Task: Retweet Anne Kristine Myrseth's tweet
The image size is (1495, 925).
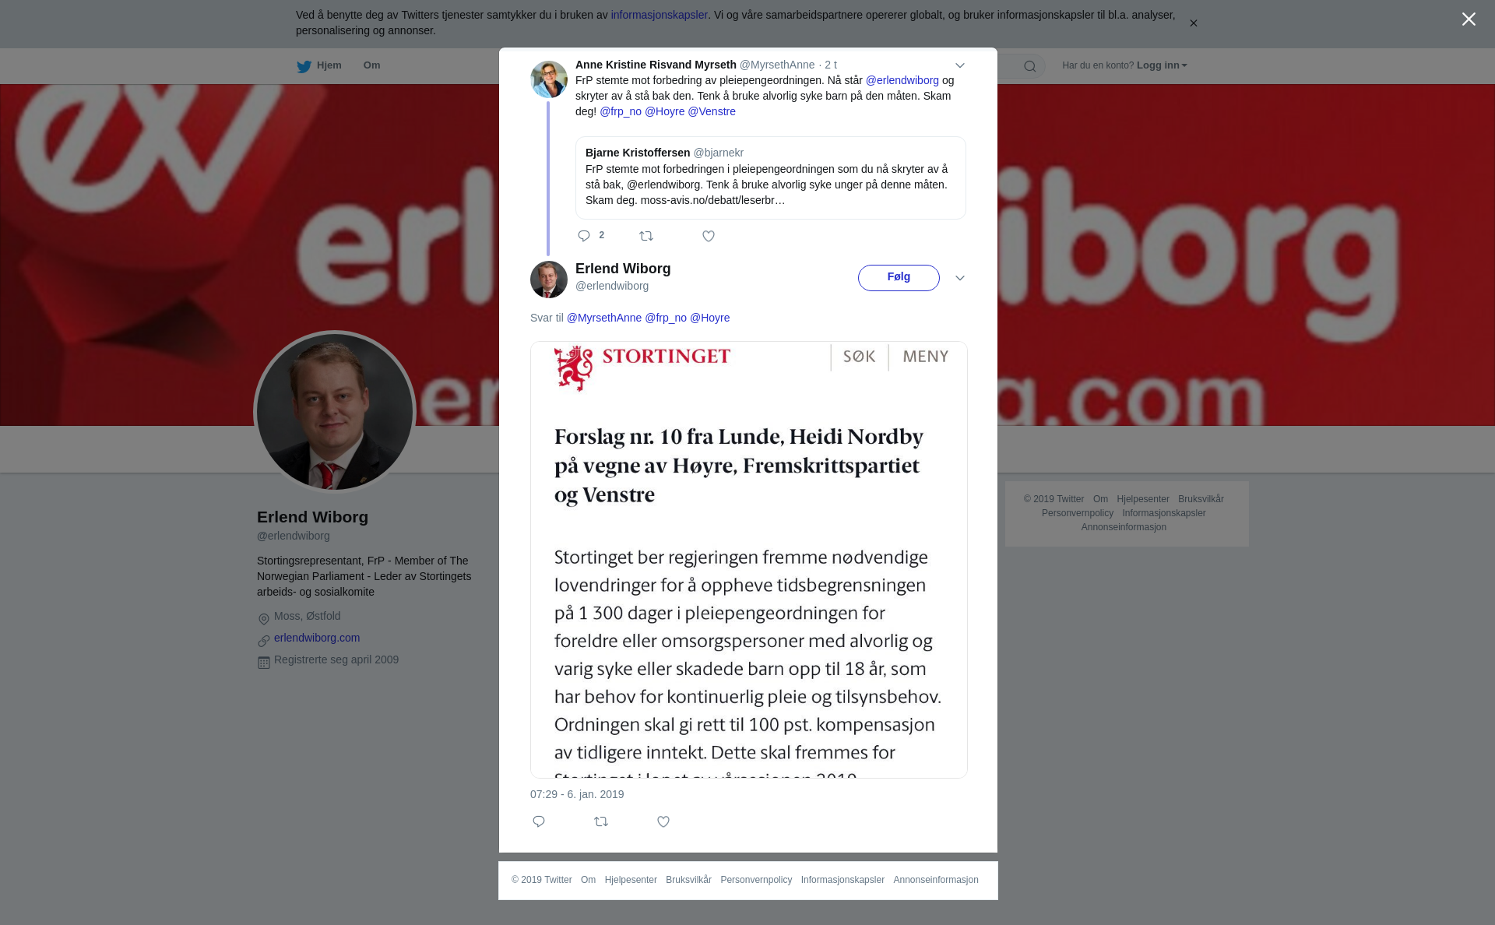Action: [646, 236]
